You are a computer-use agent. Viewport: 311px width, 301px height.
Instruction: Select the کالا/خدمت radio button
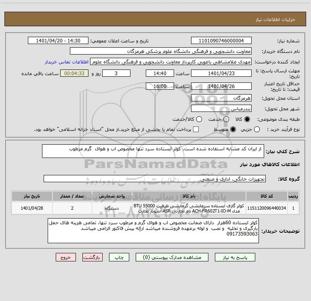point(199,119)
